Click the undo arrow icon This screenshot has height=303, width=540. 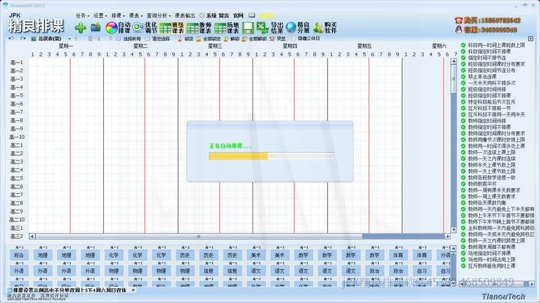tap(11, 38)
